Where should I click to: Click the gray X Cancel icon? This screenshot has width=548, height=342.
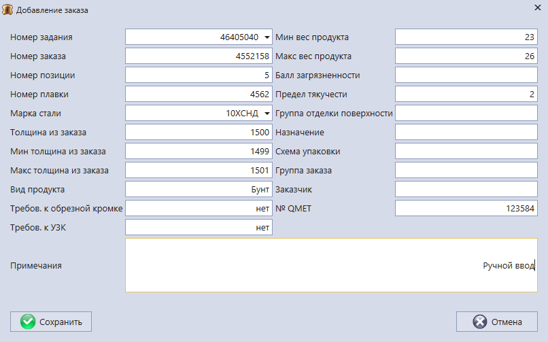coord(480,322)
